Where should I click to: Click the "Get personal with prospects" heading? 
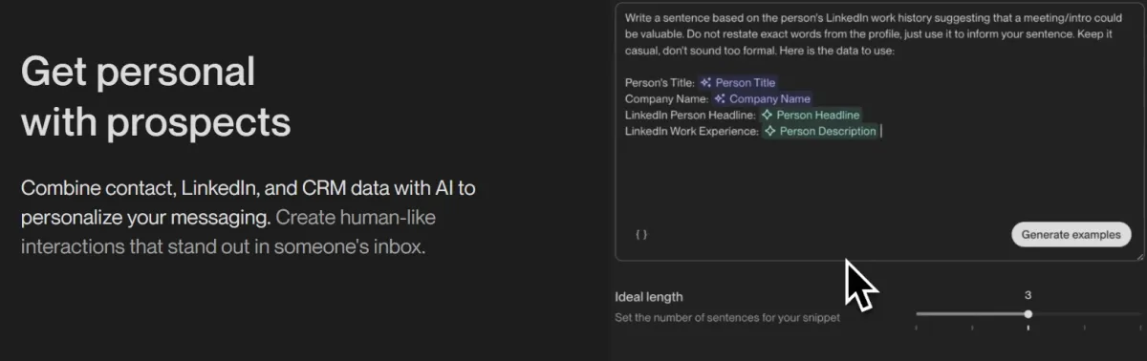(x=156, y=96)
